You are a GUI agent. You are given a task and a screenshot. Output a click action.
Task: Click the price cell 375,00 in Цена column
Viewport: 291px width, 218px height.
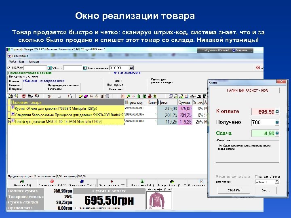click(x=167, y=109)
